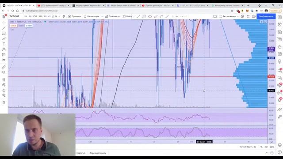Bookmark page with the star icon
The image size is (283, 159).
(x=232, y=11)
